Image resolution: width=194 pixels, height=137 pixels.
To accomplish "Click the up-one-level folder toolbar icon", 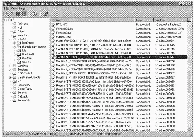I will pos(35,14).
